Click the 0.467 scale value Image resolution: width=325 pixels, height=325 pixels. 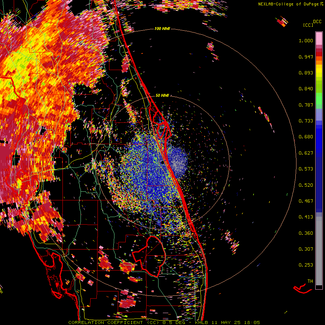point(306,201)
